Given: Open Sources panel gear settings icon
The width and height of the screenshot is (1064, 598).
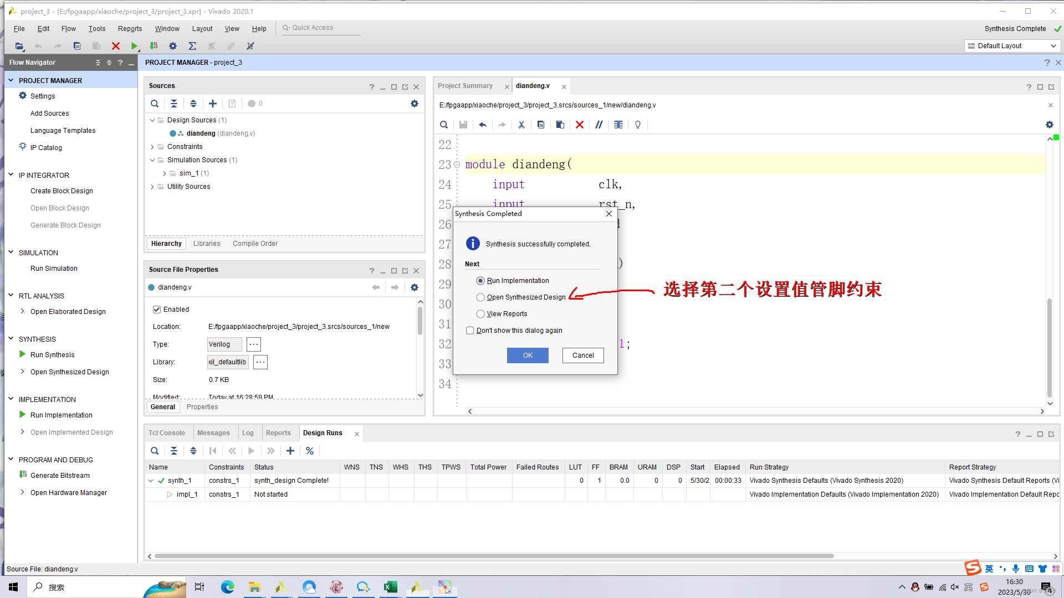Looking at the screenshot, I should pos(415,104).
